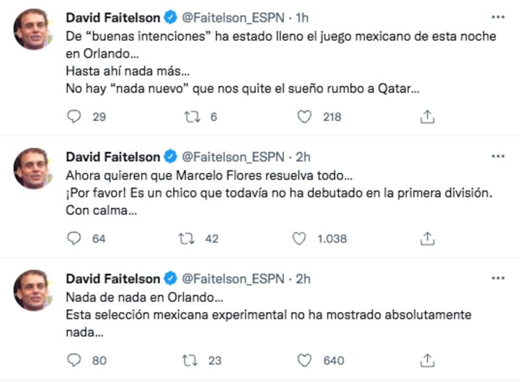Click the @Faitelson_ESPN handle in the second tweet
The height and width of the screenshot is (382, 520).
[233, 157]
